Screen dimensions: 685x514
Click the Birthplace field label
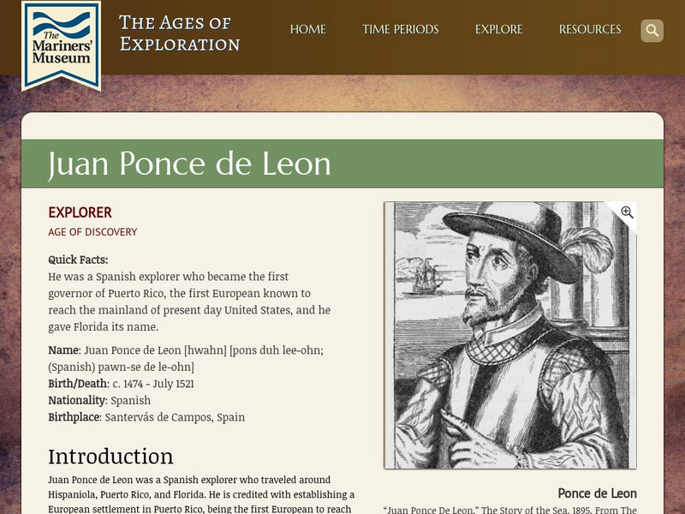click(74, 417)
